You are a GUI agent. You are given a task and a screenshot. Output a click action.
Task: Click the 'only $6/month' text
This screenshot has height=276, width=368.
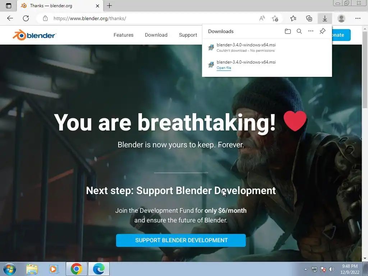point(226,211)
